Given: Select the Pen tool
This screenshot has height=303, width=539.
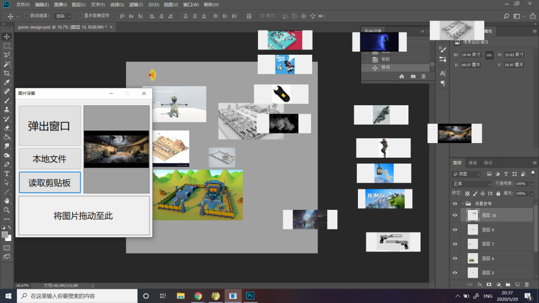Looking at the screenshot, I should pyautogui.click(x=6, y=165).
